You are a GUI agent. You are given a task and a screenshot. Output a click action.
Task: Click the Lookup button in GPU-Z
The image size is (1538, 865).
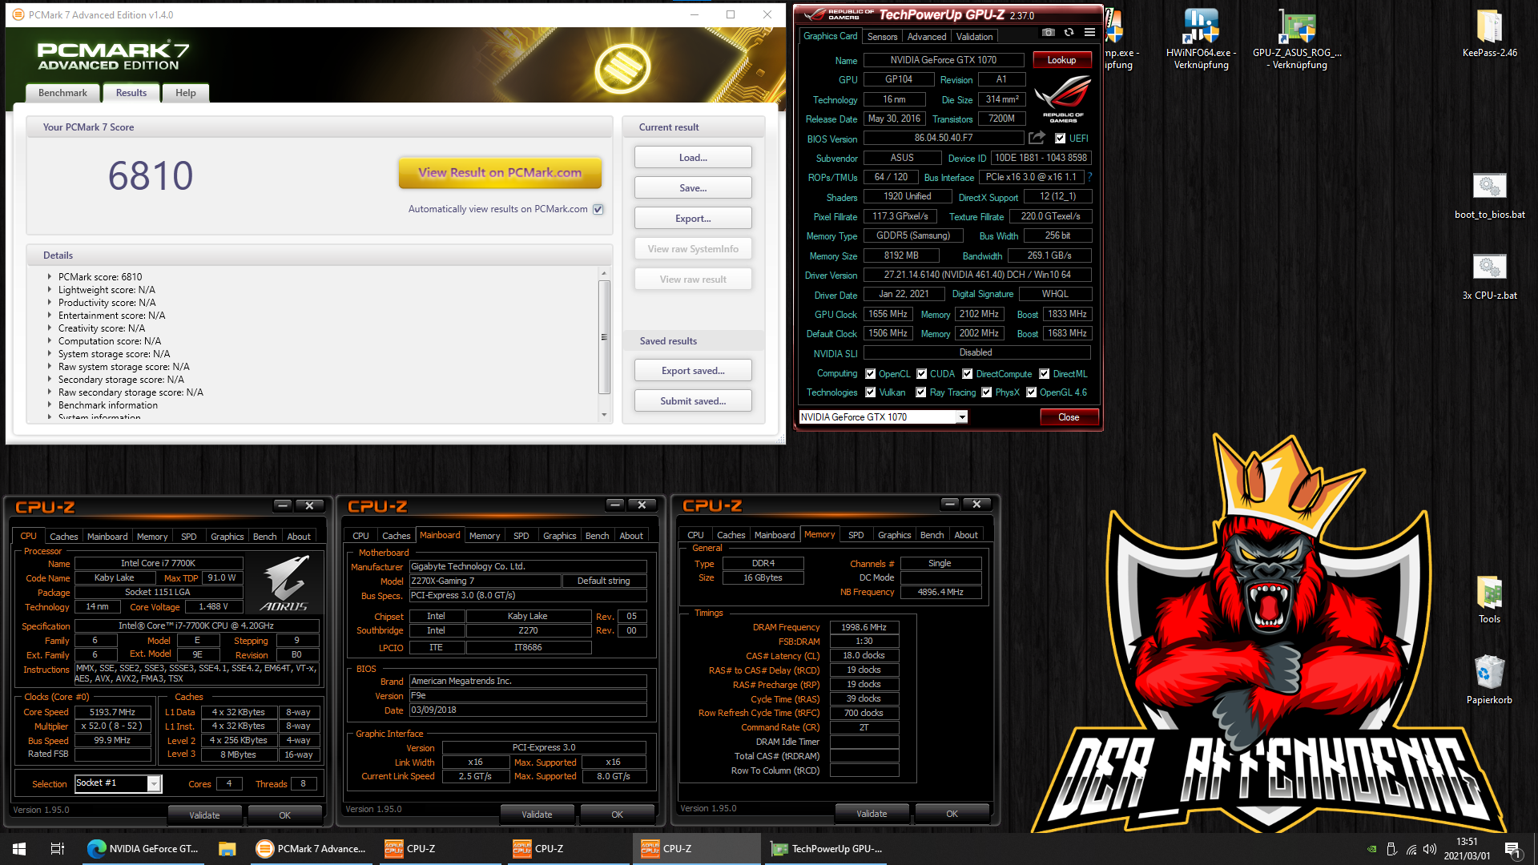pos(1061,60)
